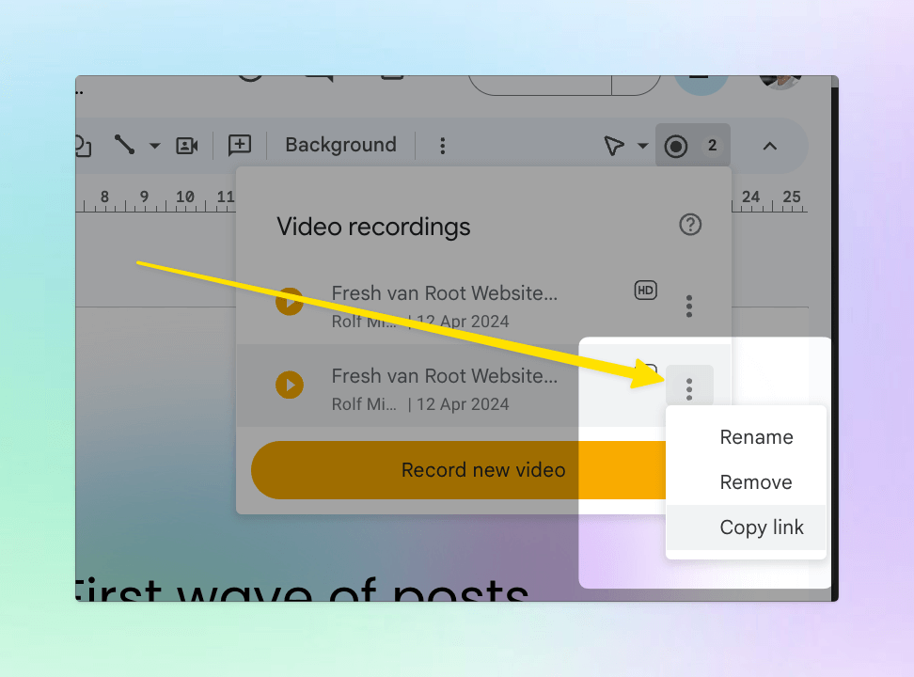
Task: Choose Rename from the context menu
Action: tap(756, 437)
